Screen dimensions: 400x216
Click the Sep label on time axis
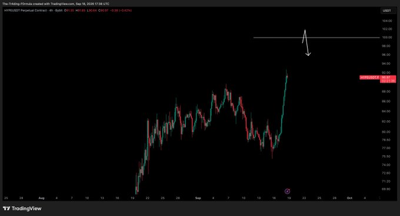(x=198, y=198)
